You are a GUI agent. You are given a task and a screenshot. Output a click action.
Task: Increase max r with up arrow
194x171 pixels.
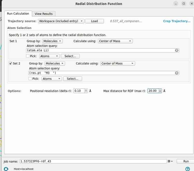tap(160, 90)
